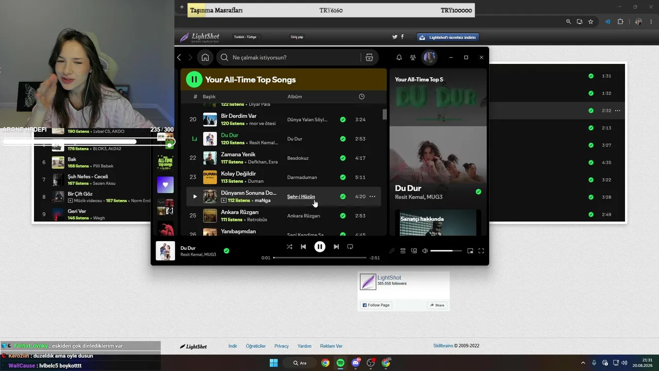Open the Windows Start menu
This screenshot has width=659, height=371.
point(273,363)
